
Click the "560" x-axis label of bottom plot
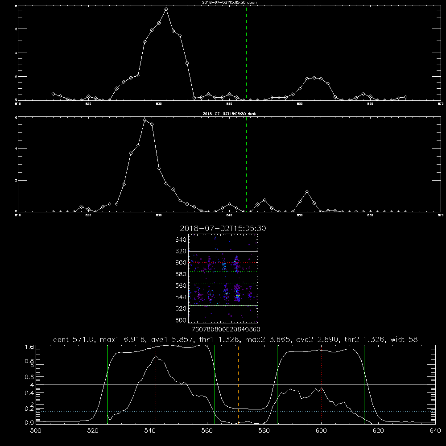pos(207,431)
